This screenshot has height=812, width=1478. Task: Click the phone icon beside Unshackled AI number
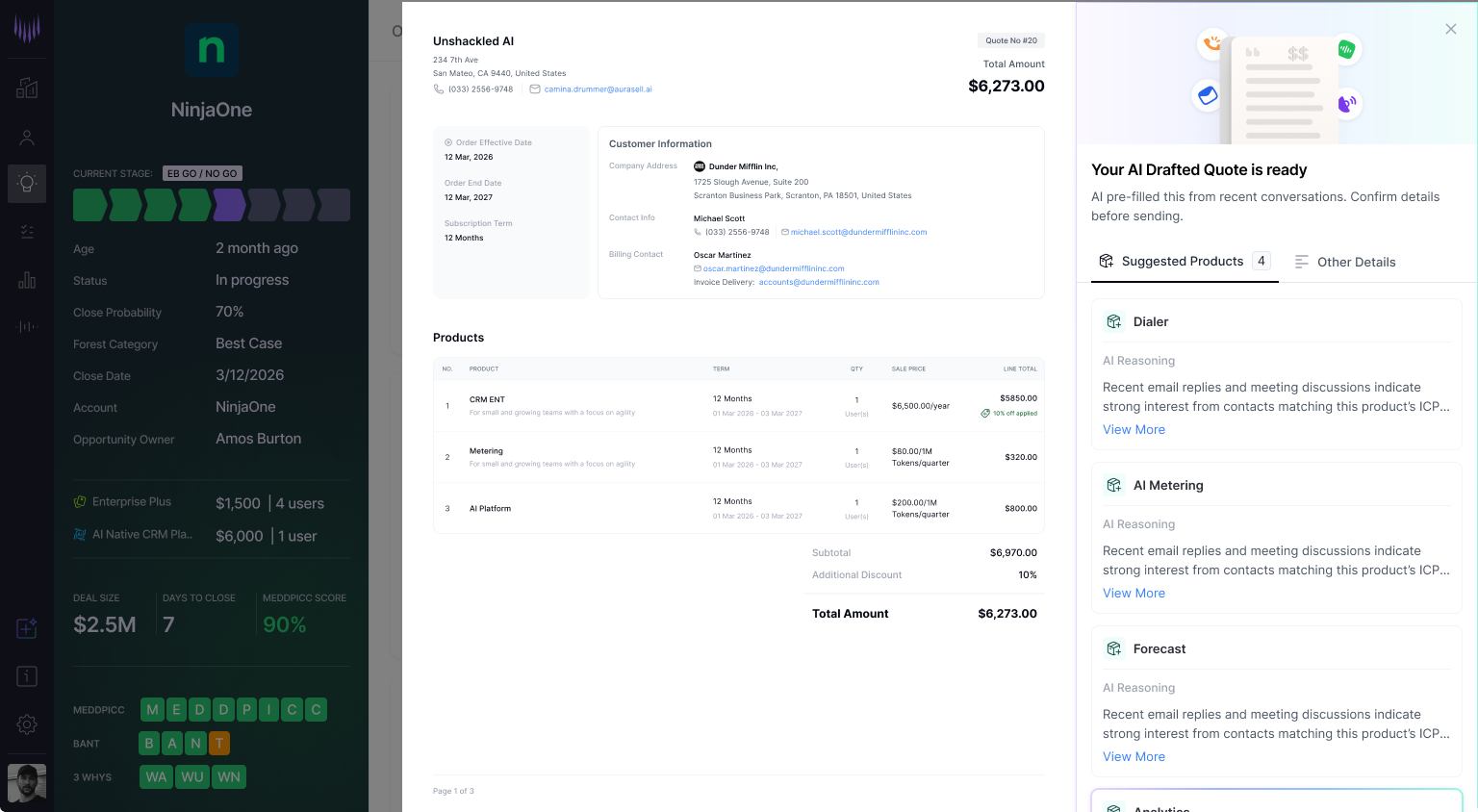point(439,89)
